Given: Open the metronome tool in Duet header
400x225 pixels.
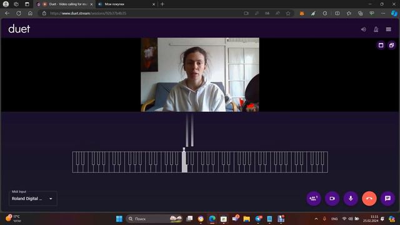Looking at the screenshot, I should pyautogui.click(x=376, y=29).
